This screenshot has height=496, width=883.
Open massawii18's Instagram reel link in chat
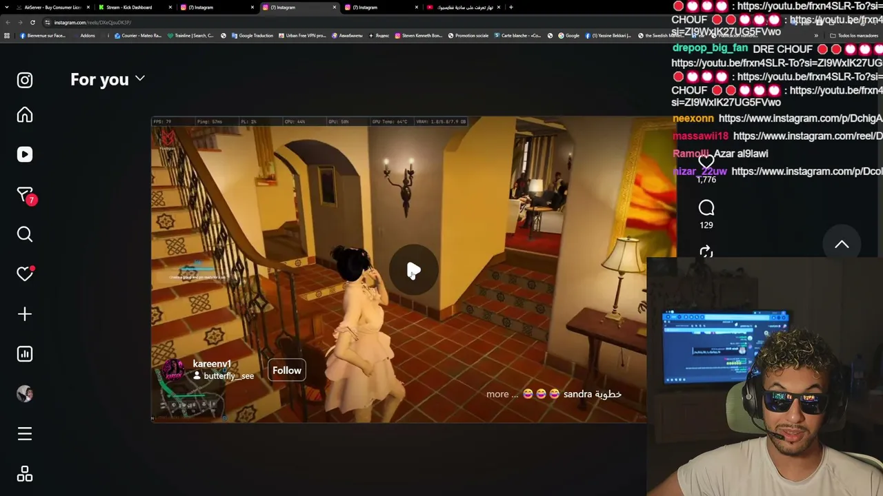coord(808,136)
